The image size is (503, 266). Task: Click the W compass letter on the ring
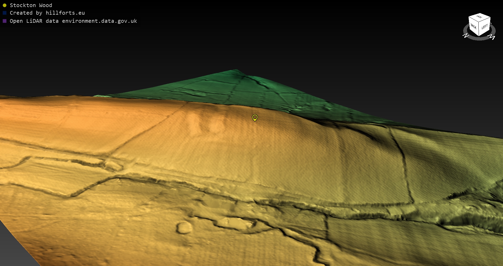point(492,37)
